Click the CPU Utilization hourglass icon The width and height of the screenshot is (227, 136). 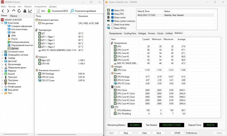coord(115,110)
